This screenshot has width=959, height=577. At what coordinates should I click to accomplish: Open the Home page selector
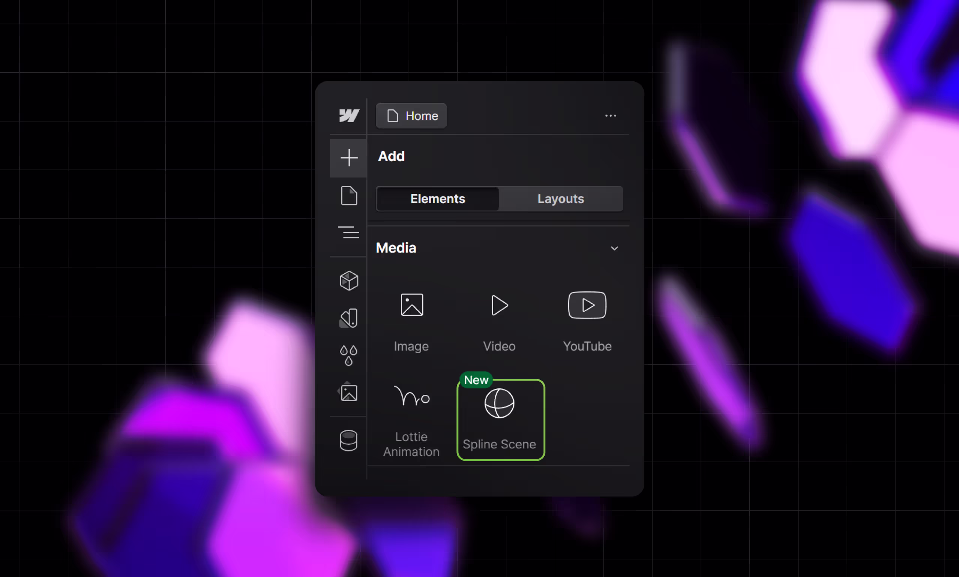[x=411, y=115]
